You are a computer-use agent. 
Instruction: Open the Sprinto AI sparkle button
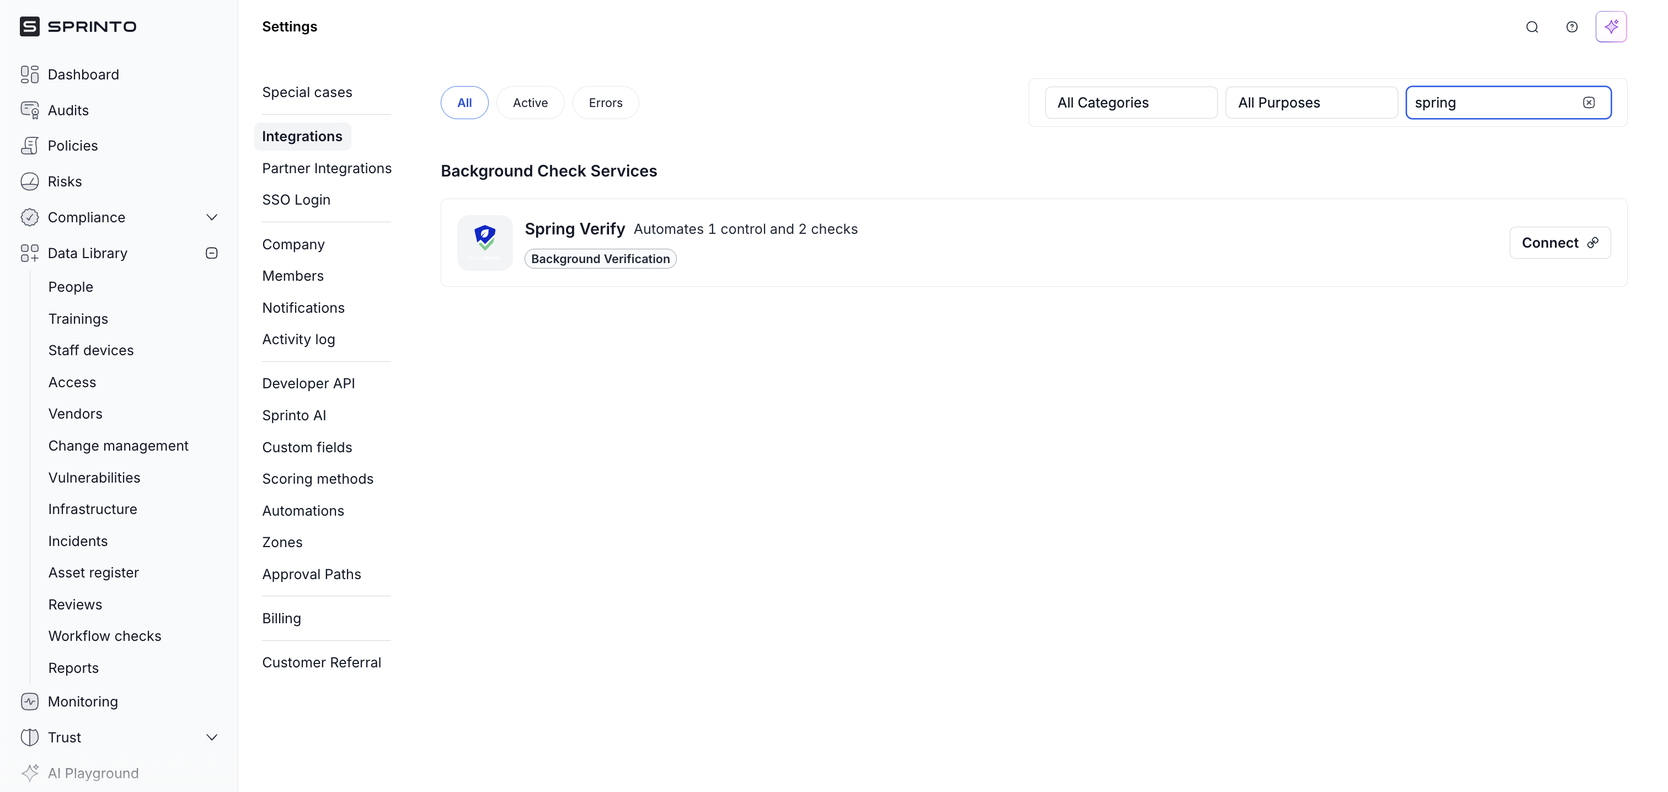[x=1611, y=26]
